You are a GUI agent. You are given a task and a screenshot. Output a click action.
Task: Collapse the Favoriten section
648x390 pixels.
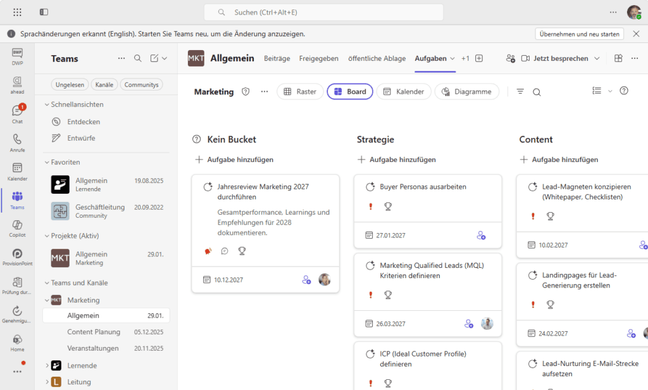47,162
